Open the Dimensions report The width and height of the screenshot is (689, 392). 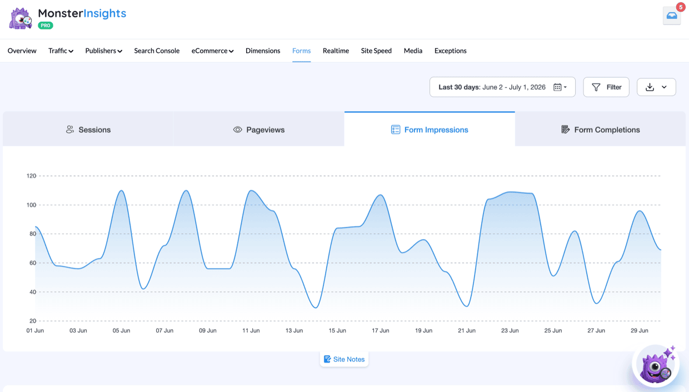point(263,51)
